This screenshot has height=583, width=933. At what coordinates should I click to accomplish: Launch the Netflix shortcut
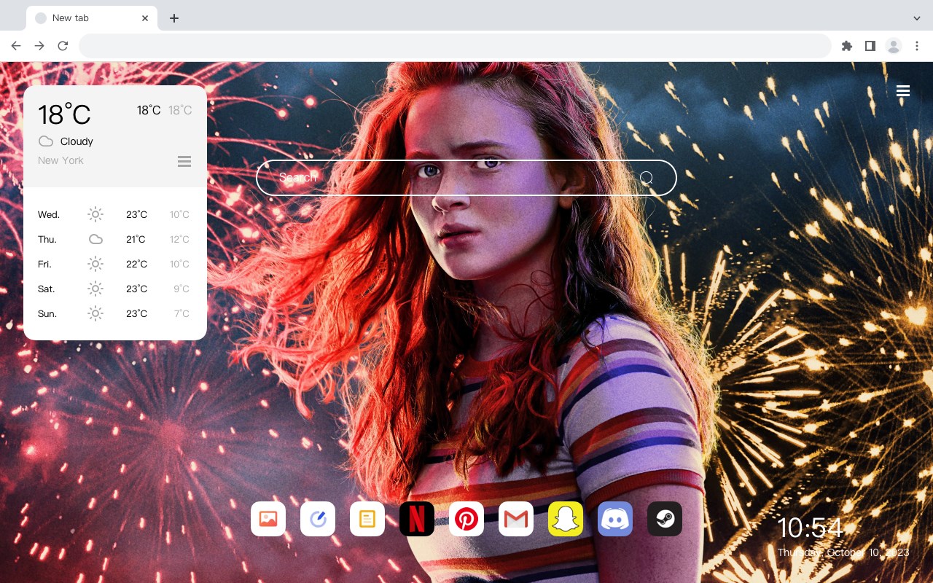(417, 519)
